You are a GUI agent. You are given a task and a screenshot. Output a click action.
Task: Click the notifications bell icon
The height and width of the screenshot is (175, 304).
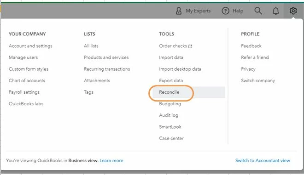tap(276, 11)
